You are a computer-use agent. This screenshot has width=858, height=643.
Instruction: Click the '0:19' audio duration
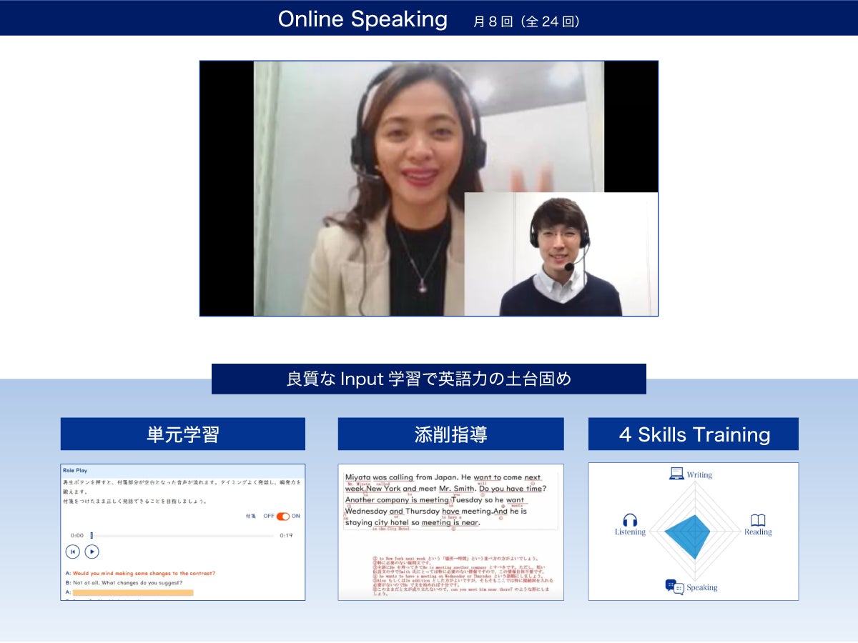coord(286,535)
